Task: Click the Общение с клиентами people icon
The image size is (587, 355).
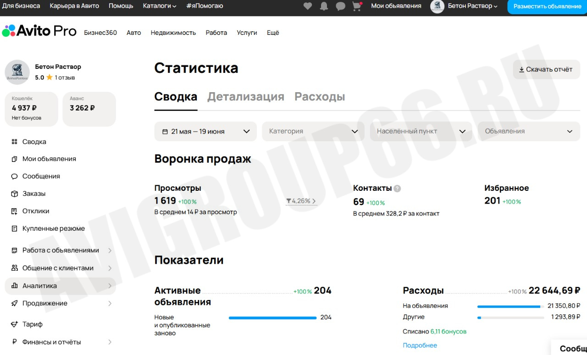Action: [14, 268]
